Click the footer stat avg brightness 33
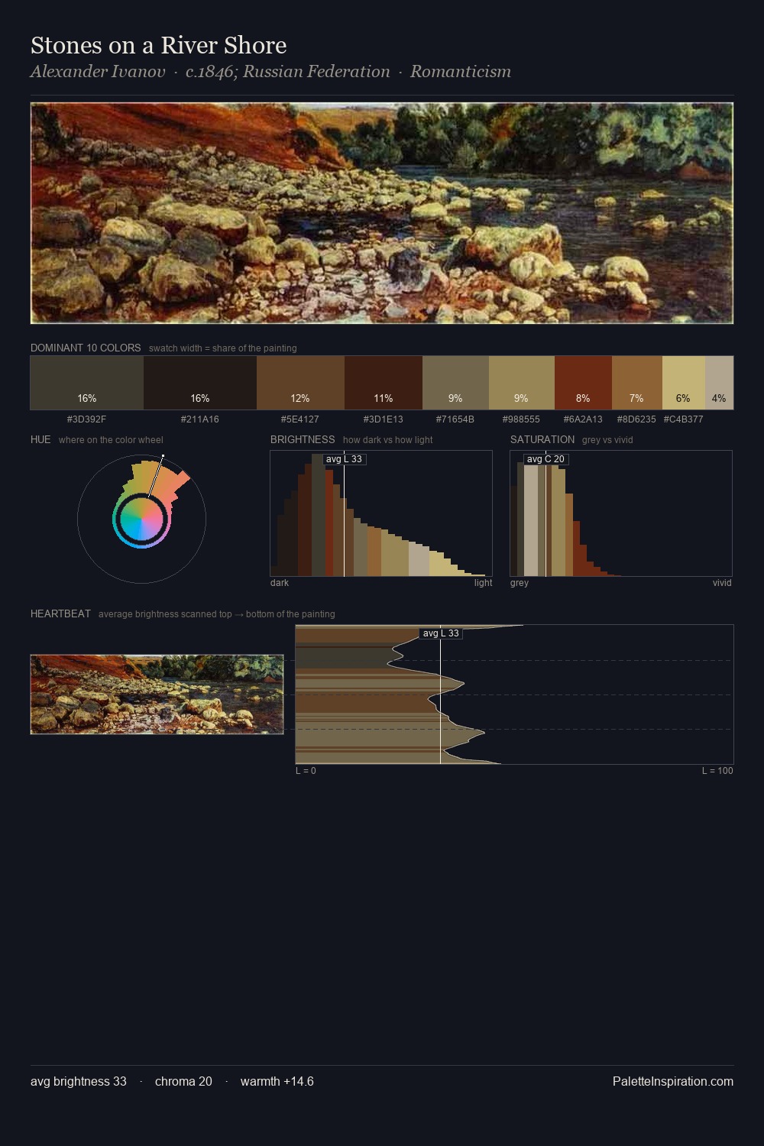The width and height of the screenshot is (764, 1146). tap(79, 1081)
